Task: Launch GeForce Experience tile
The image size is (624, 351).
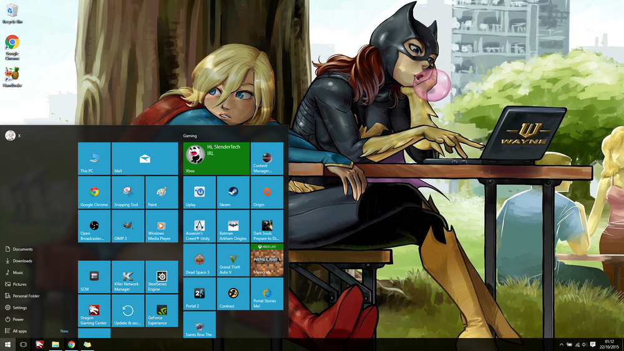Action: 162,311
